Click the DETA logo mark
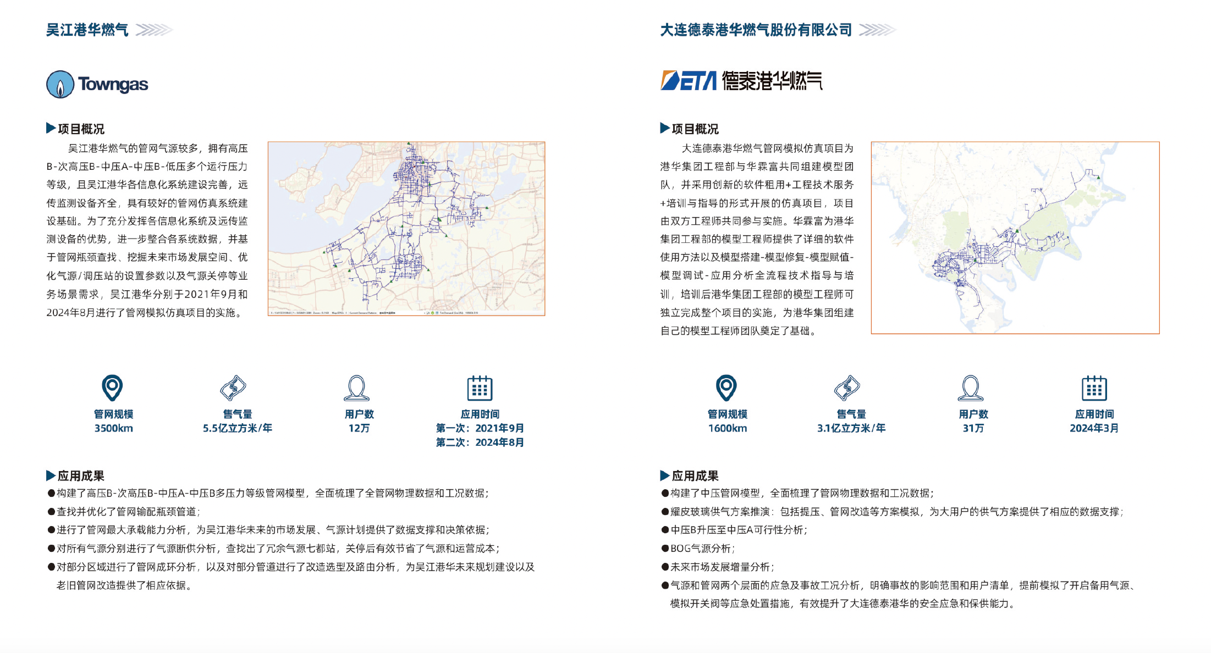1211x653 pixels. (x=689, y=80)
